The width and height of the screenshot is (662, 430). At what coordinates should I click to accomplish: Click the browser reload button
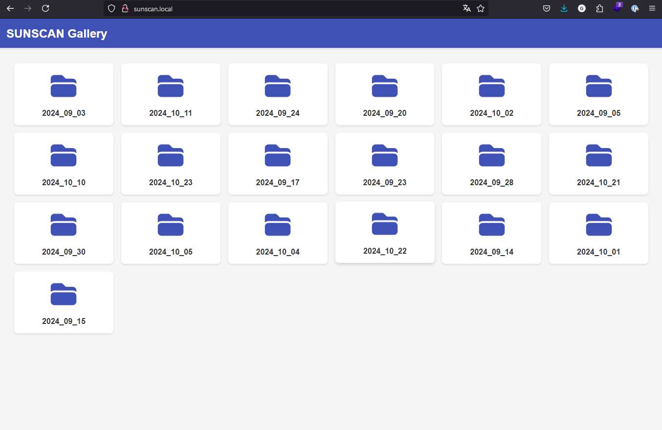pos(45,8)
